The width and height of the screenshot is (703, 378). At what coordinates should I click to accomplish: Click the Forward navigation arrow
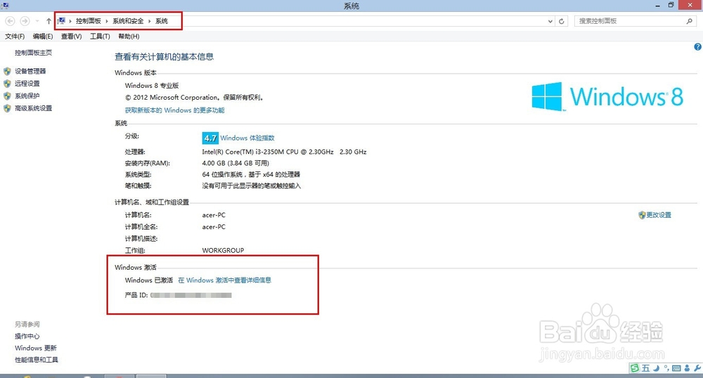point(25,21)
